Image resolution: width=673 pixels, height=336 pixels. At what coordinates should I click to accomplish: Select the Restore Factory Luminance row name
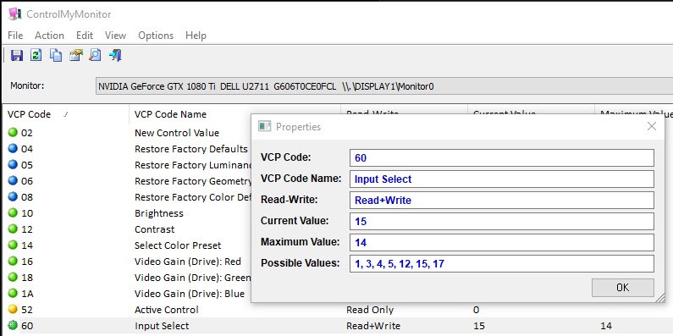pos(193,165)
